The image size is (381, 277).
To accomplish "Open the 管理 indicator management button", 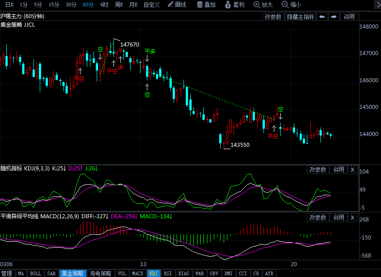I will pos(7,273).
